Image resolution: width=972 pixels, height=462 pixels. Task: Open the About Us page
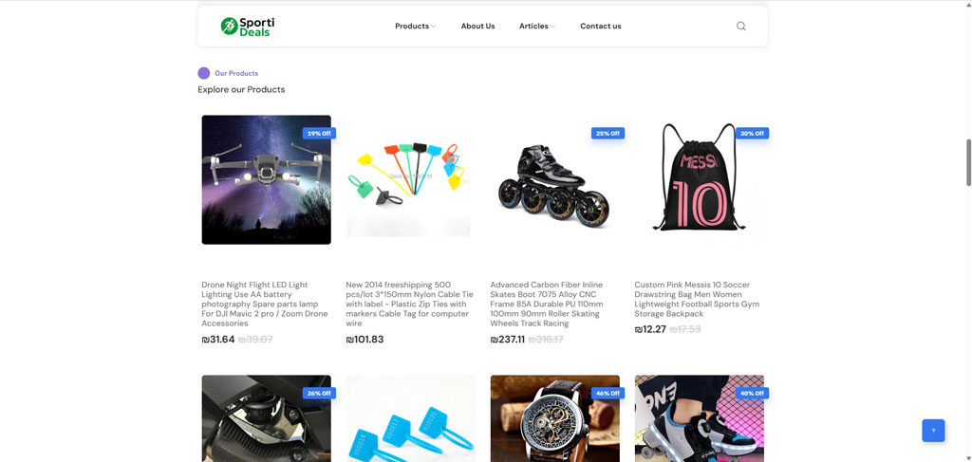pos(478,26)
